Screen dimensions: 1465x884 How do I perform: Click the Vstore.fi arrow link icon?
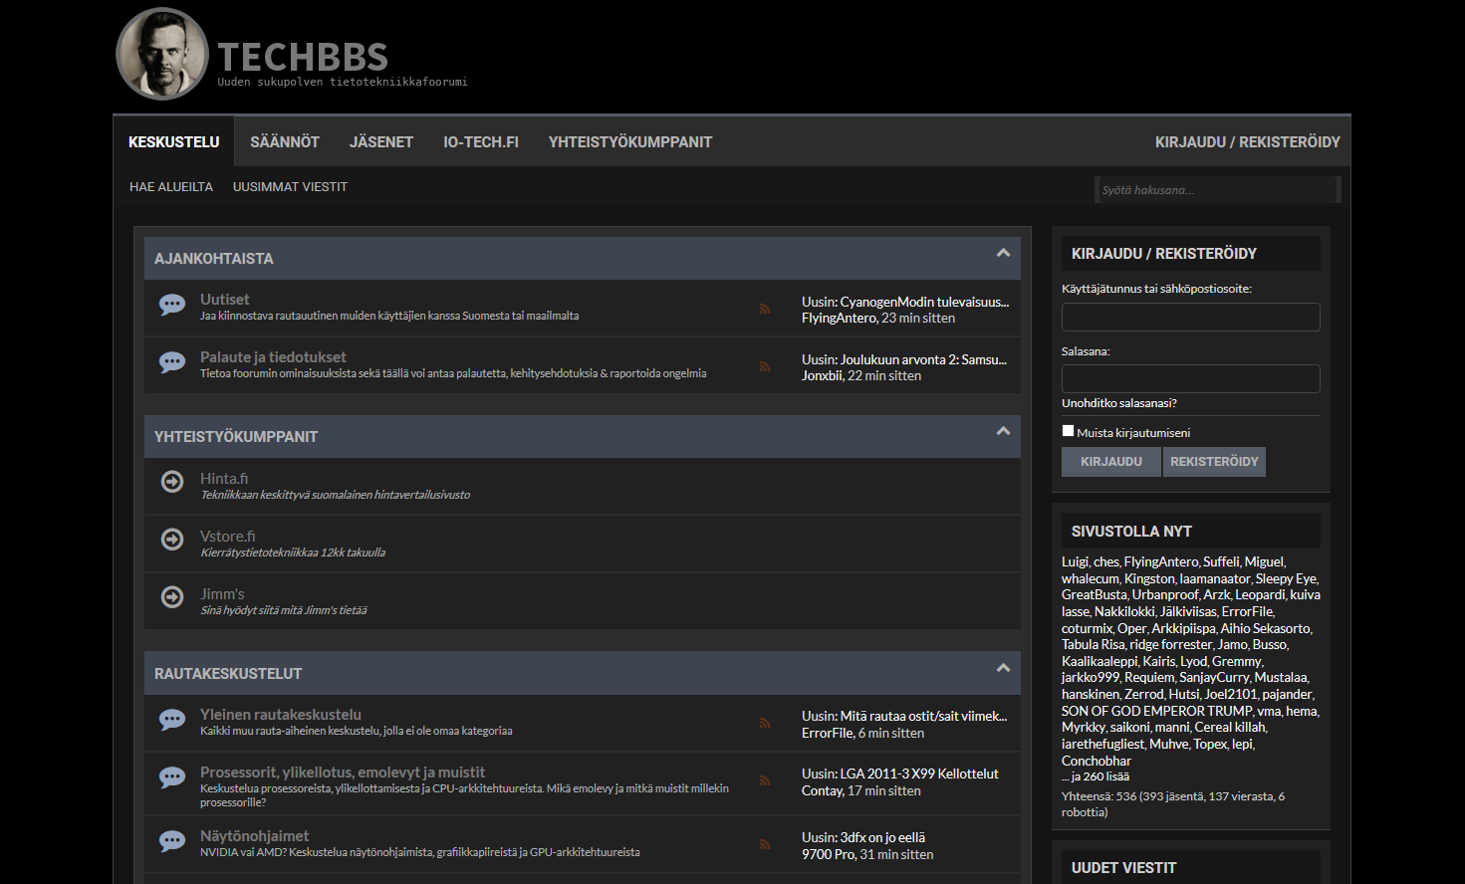point(172,540)
